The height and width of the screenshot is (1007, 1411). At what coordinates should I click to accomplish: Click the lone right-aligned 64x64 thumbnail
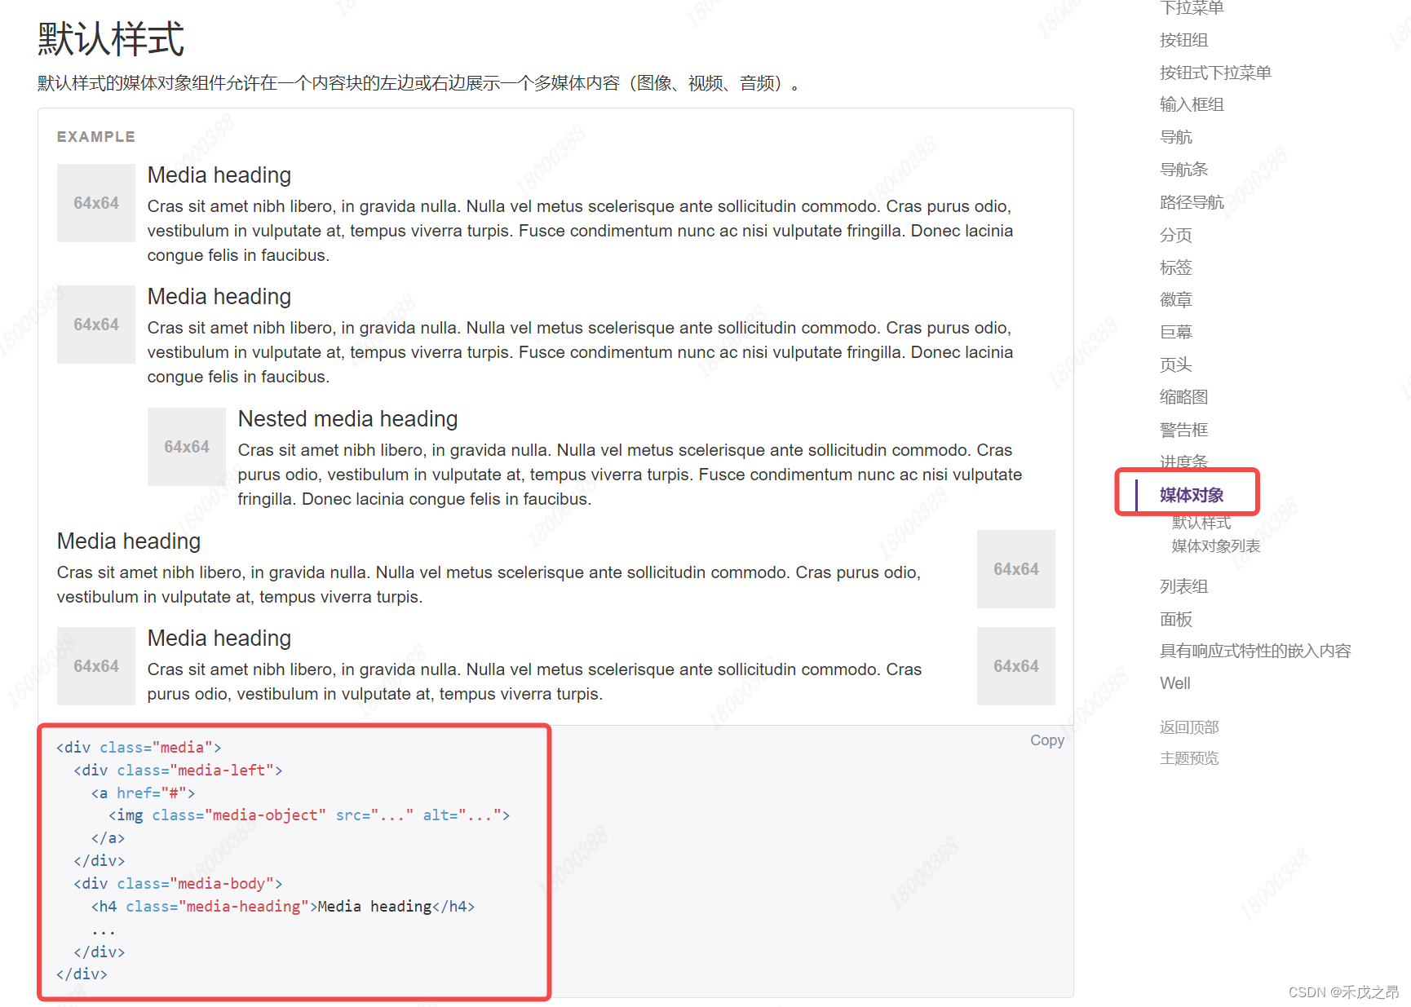[1016, 569]
